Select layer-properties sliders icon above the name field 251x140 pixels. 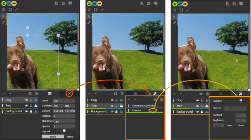[50, 93]
